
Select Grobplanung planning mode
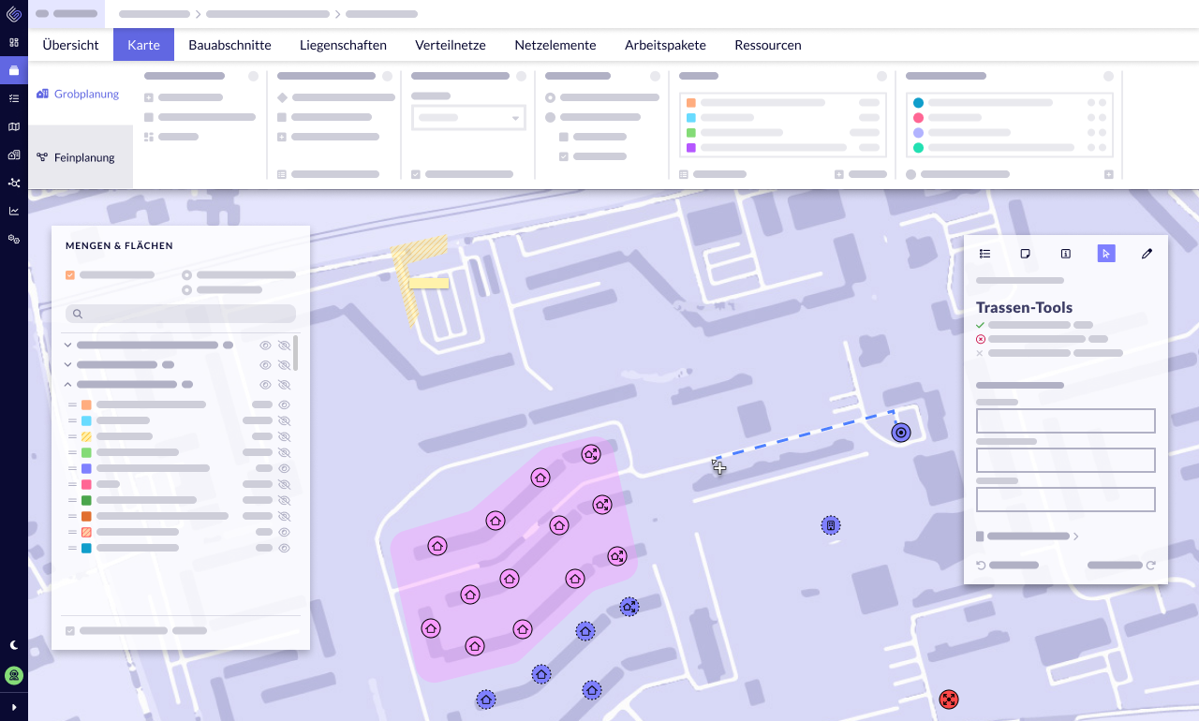81,94
